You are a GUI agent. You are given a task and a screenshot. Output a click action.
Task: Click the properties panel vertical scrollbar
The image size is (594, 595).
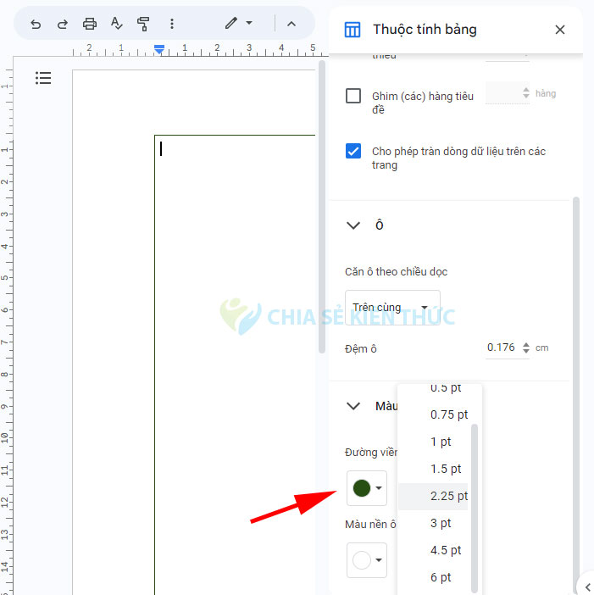click(576, 395)
